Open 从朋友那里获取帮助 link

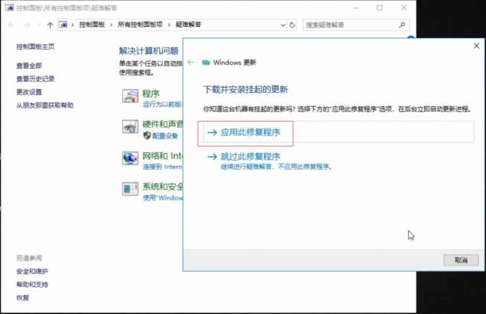(45, 106)
